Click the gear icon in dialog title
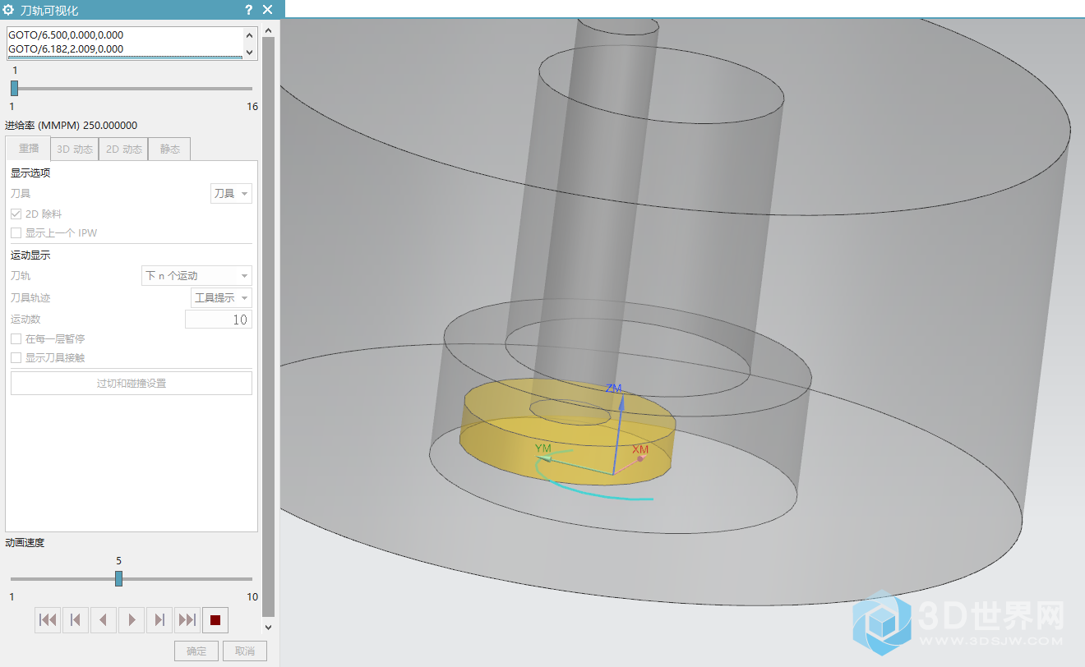This screenshot has width=1085, height=667. pos(9,10)
